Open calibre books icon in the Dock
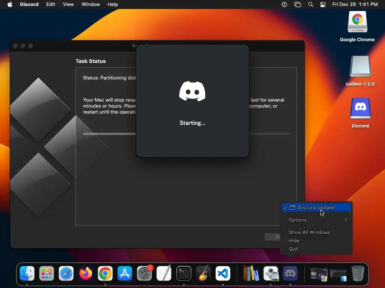The height and width of the screenshot is (288, 385). point(251,273)
